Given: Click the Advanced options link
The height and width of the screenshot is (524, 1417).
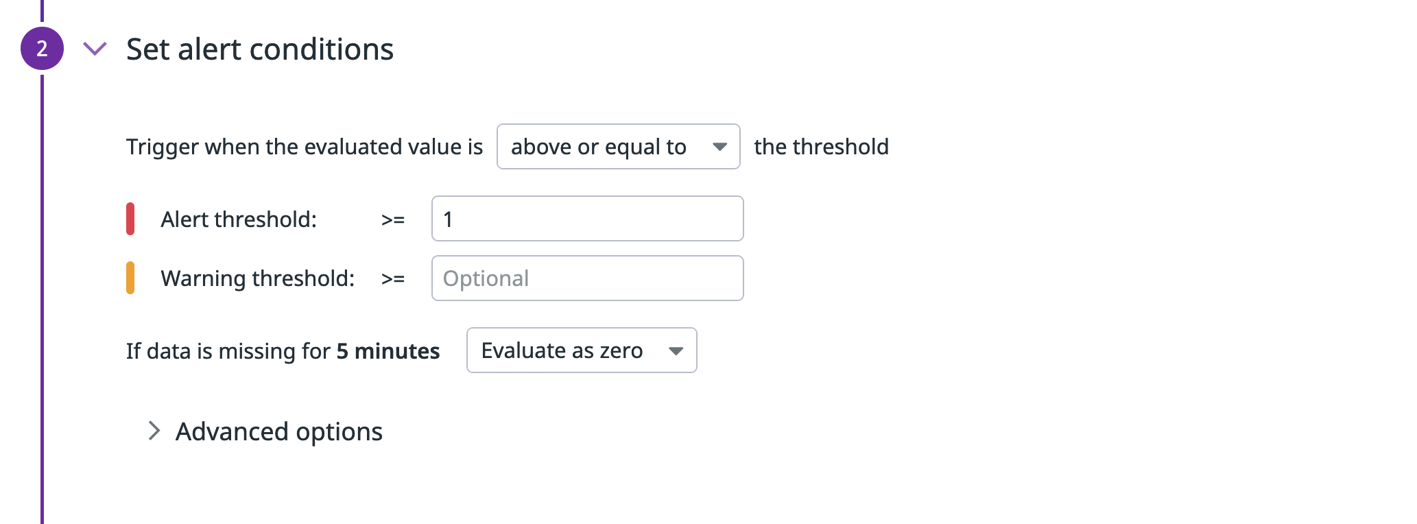Looking at the screenshot, I should click(280, 431).
